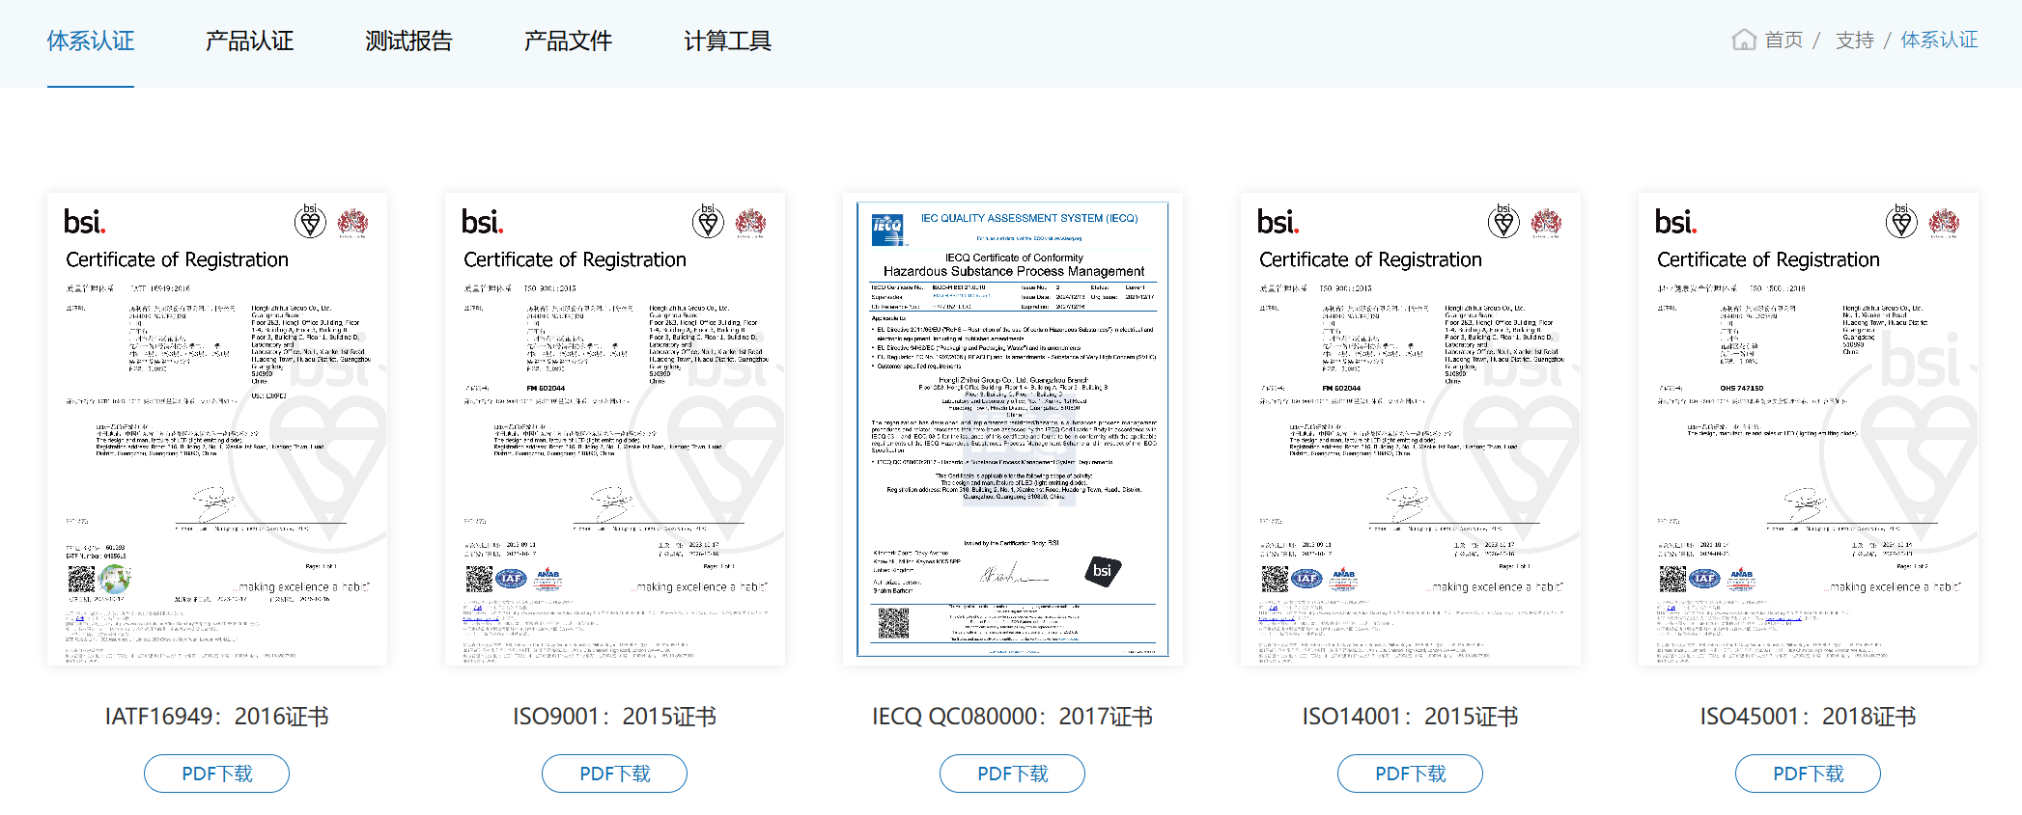Click the IECQ QC080000：2017证书 title

(x=1013, y=717)
